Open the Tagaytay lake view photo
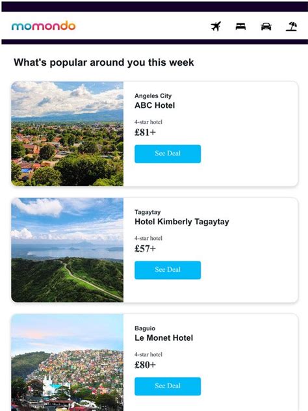This screenshot has width=308, height=411. pos(68,250)
